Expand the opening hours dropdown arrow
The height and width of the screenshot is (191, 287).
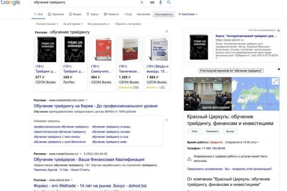257,142
